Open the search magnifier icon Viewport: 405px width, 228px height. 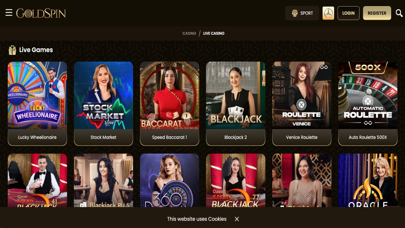[399, 13]
